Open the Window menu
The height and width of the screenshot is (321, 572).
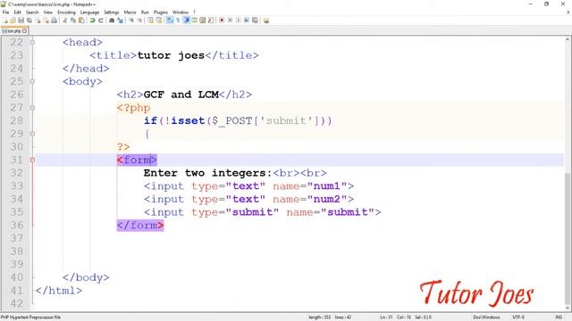pos(181,12)
